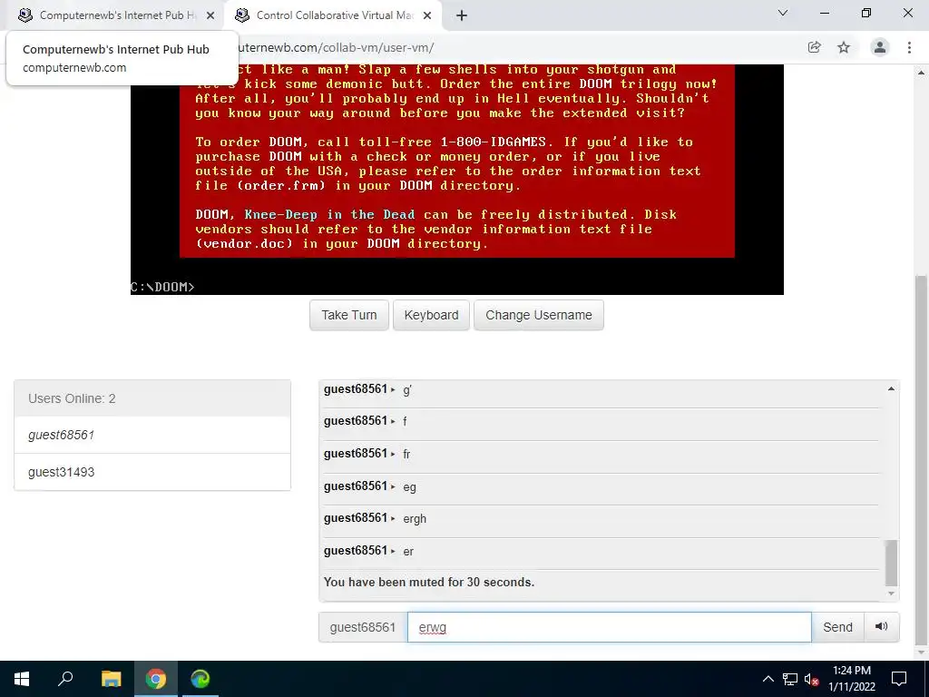This screenshot has width=929, height=697.
Task: Click the guest68561 username label beside input
Action: pyautogui.click(x=363, y=627)
